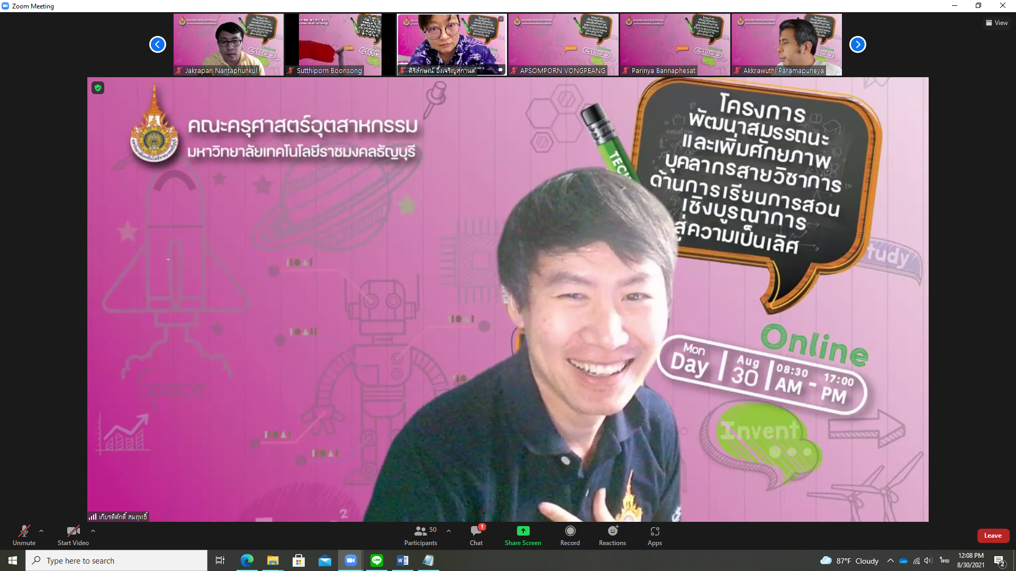The image size is (1016, 571).
Task: Open Task View on taskbar
Action: click(220, 560)
